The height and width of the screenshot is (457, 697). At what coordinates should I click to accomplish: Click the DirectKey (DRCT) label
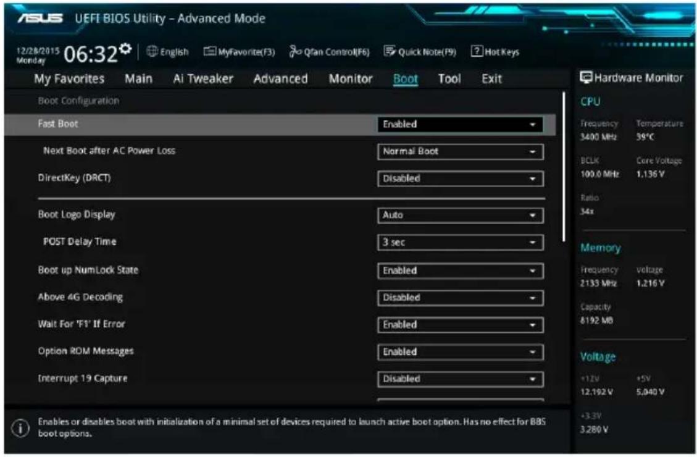(x=74, y=178)
